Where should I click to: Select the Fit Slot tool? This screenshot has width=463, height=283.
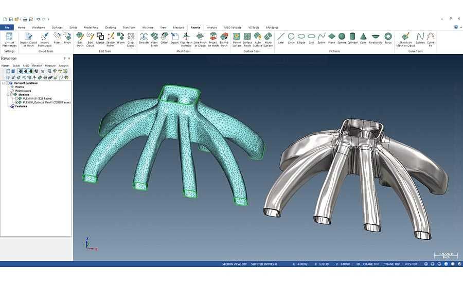pos(312,39)
